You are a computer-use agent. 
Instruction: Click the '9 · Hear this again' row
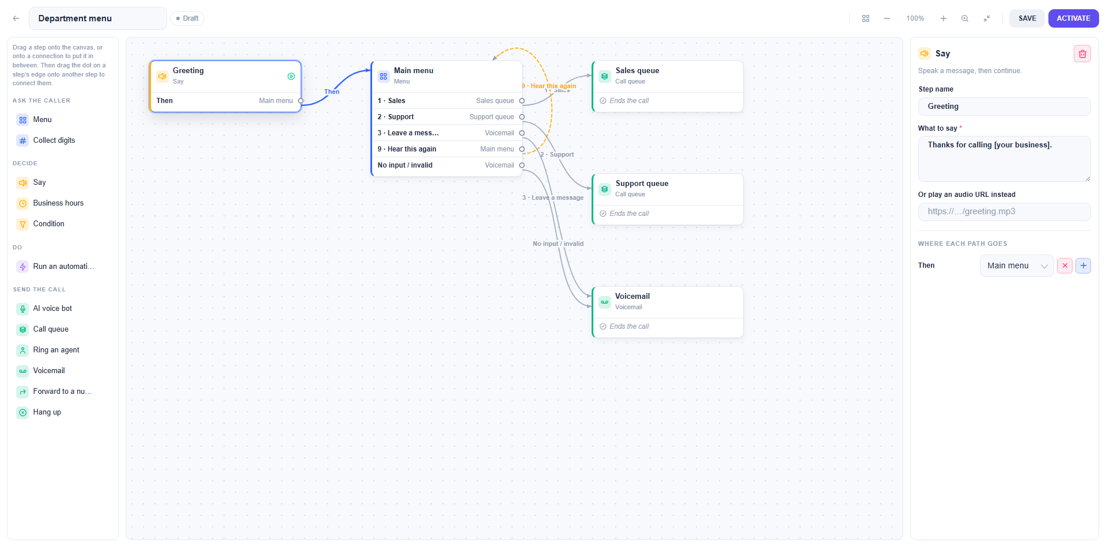pyautogui.click(x=447, y=149)
